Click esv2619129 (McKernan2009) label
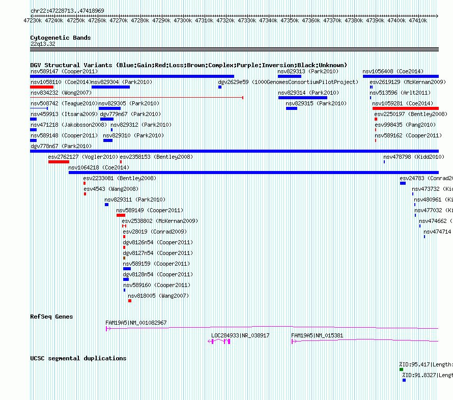 (408, 82)
